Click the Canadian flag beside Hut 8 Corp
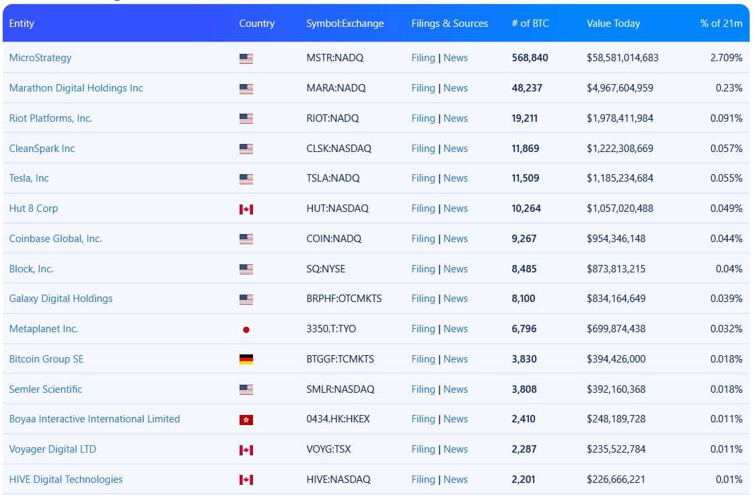The height and width of the screenshot is (495, 753). [x=246, y=209]
